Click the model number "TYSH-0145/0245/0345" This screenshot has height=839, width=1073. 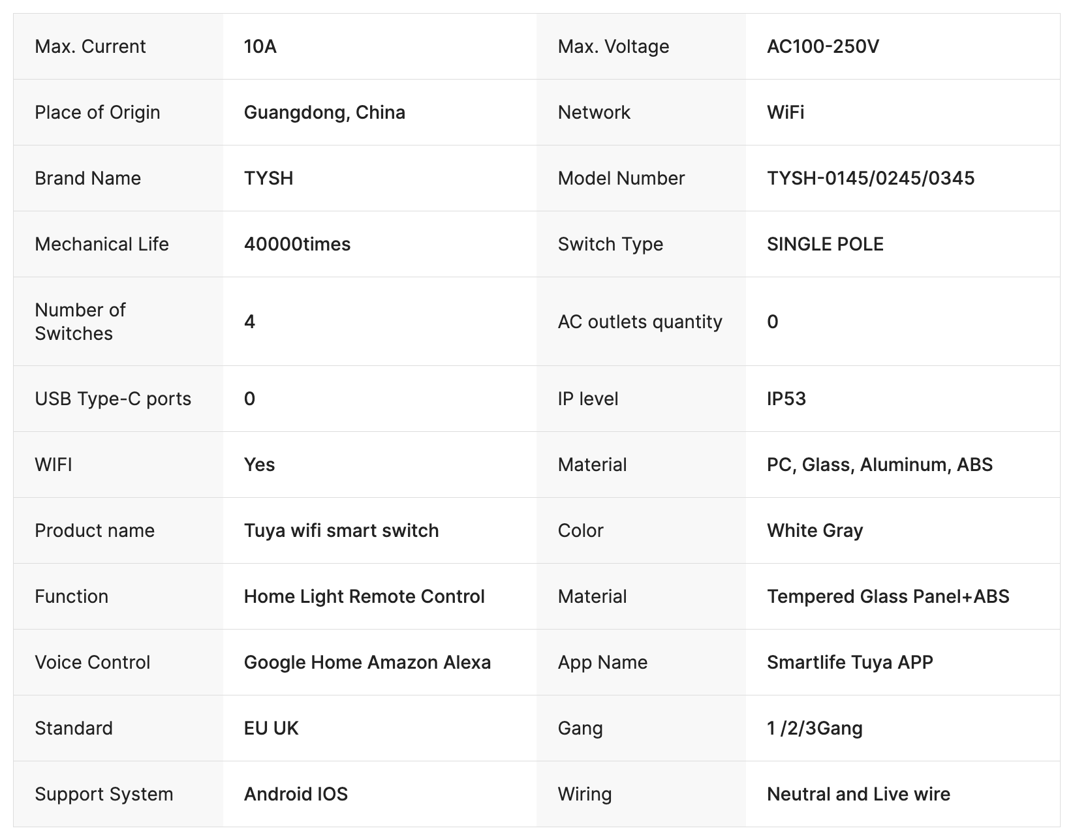coord(870,178)
